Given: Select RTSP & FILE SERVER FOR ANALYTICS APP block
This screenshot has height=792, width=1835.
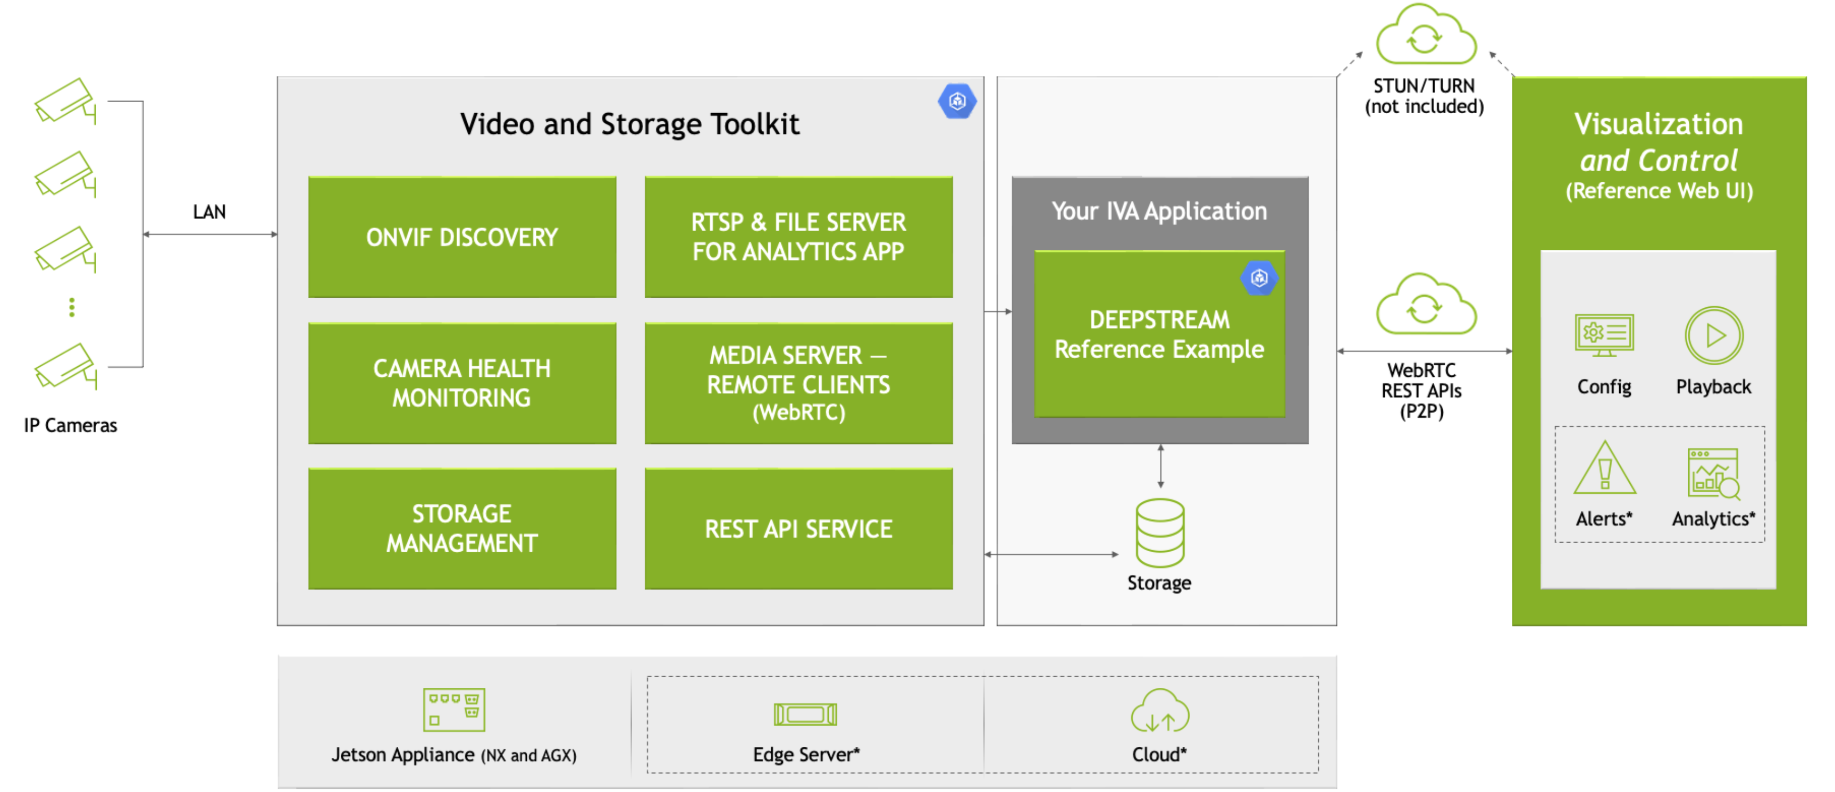Looking at the screenshot, I should (x=798, y=237).
